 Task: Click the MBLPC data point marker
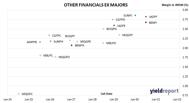point(40,55)
